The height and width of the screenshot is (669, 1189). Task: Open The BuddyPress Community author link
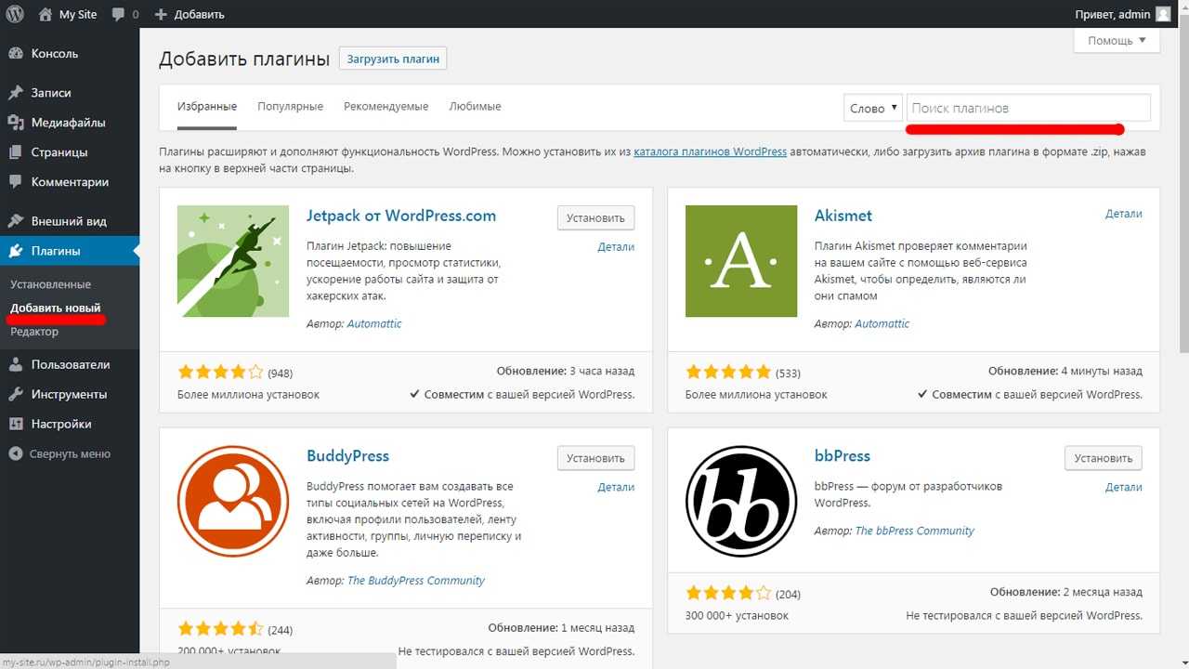pyautogui.click(x=416, y=581)
